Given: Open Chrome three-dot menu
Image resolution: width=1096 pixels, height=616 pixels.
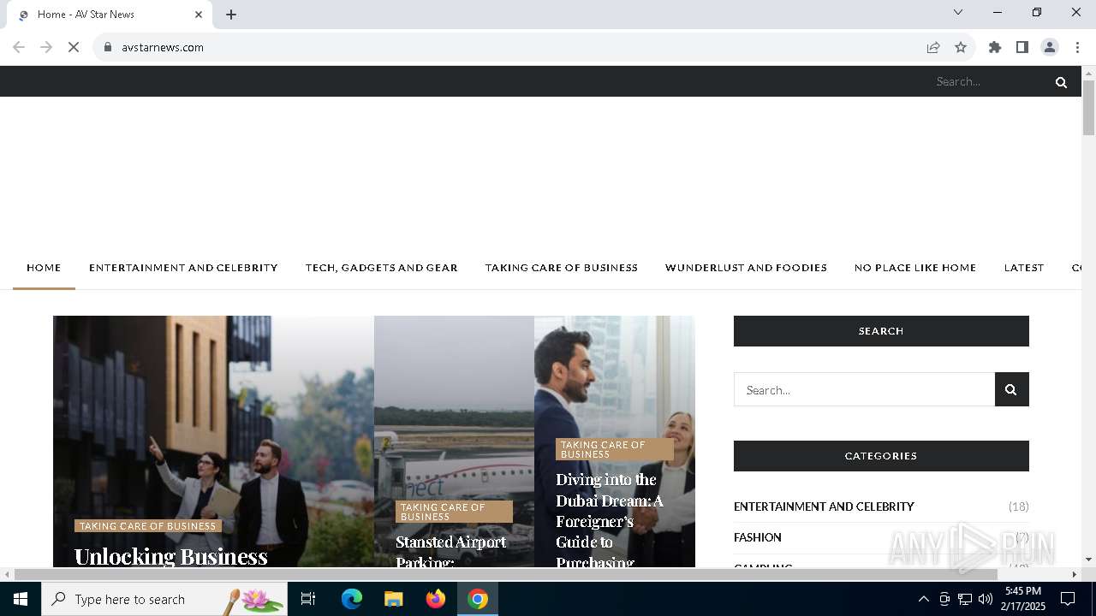Looking at the screenshot, I should click(1077, 47).
